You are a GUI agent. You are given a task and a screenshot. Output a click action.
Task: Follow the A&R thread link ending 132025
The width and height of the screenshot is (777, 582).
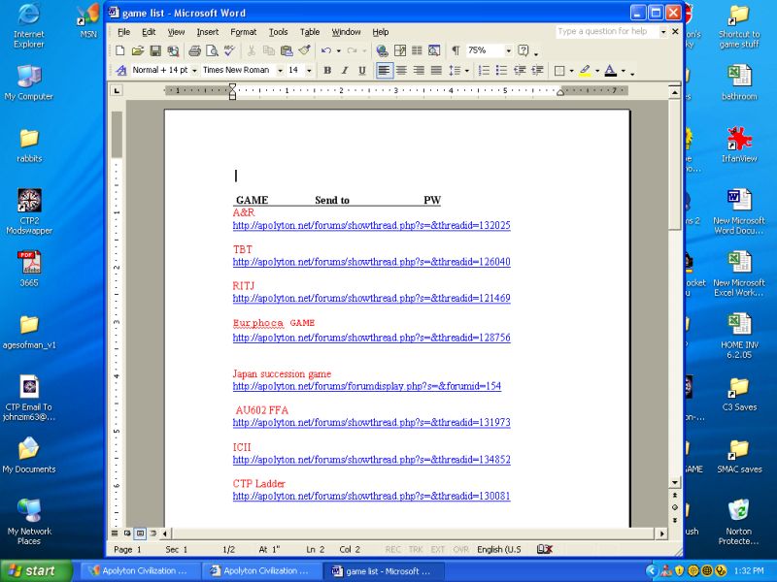point(371,225)
